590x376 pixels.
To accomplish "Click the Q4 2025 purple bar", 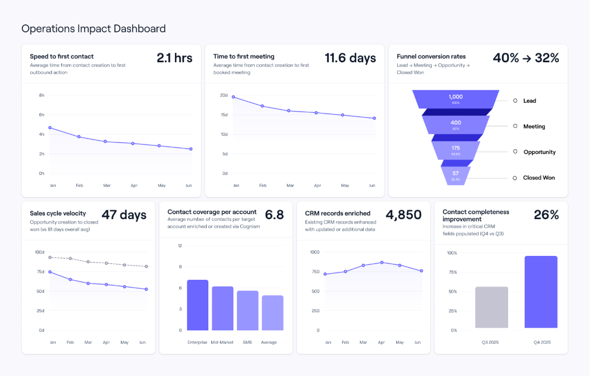I will 540,292.
